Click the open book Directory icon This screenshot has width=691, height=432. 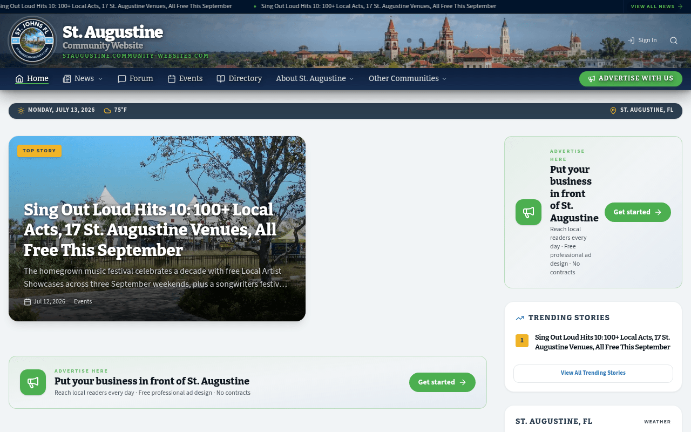[x=221, y=79]
